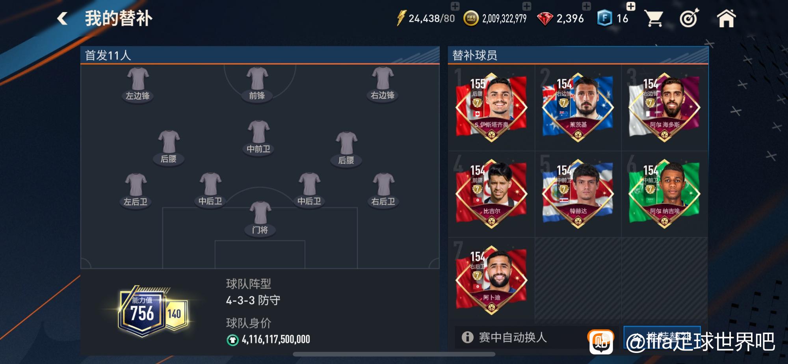
Task: Add more gems with plus icon
Action: pyautogui.click(x=586, y=6)
